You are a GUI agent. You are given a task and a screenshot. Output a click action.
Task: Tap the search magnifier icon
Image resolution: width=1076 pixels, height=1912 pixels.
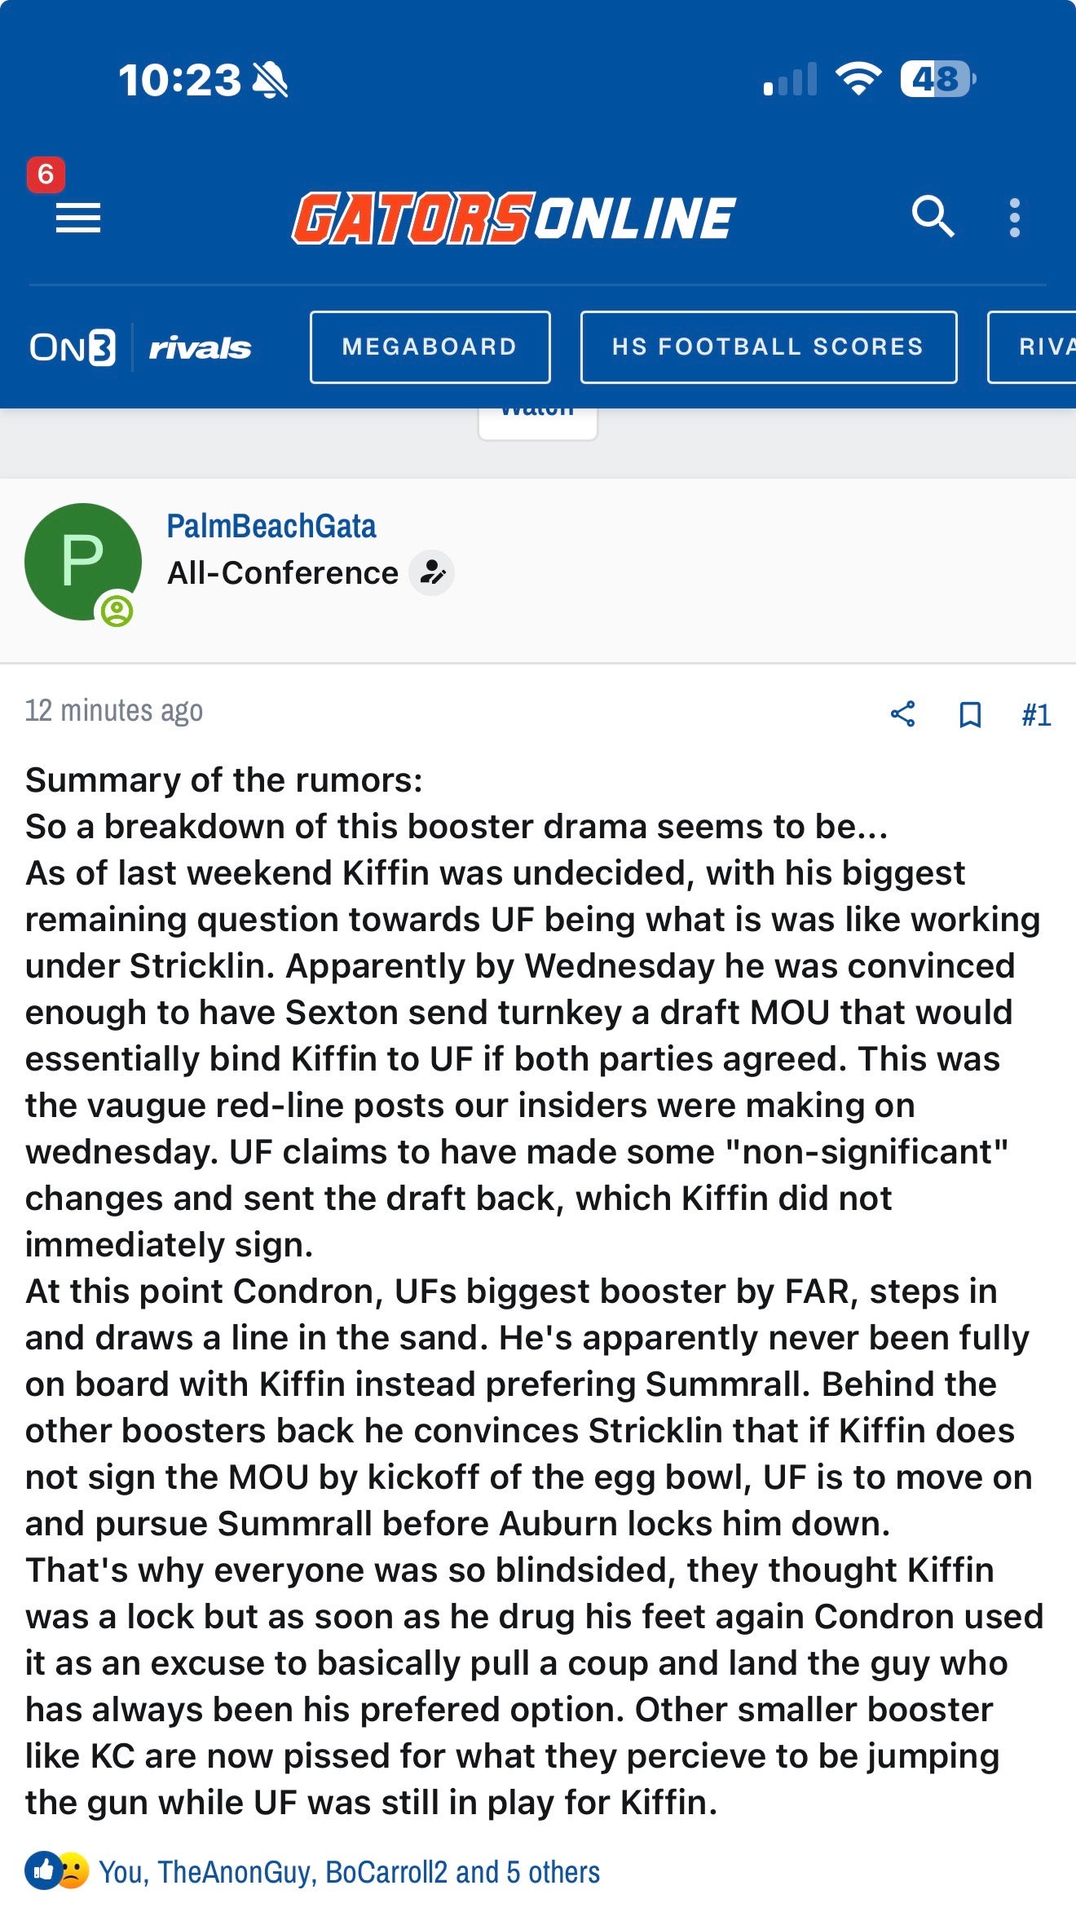click(932, 217)
